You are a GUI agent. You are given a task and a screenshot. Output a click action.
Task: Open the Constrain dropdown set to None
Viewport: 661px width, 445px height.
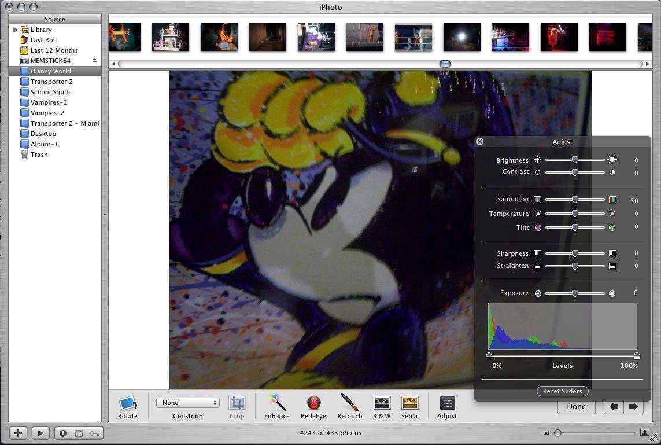tap(187, 403)
